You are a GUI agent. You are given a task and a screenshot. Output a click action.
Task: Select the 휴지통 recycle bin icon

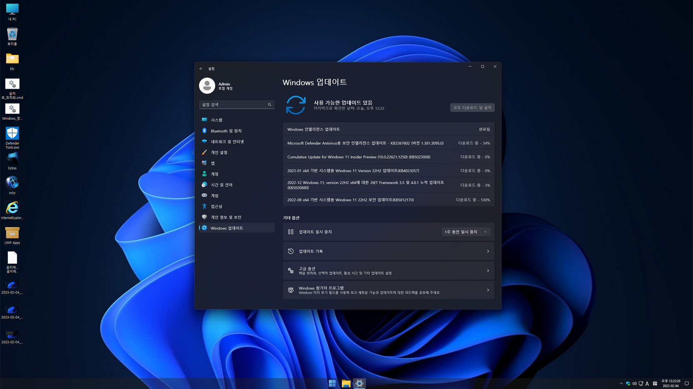pyautogui.click(x=12, y=37)
